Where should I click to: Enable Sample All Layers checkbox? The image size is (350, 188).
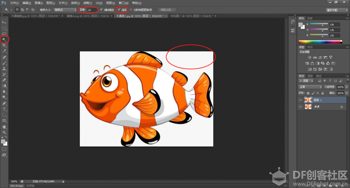click(131, 10)
